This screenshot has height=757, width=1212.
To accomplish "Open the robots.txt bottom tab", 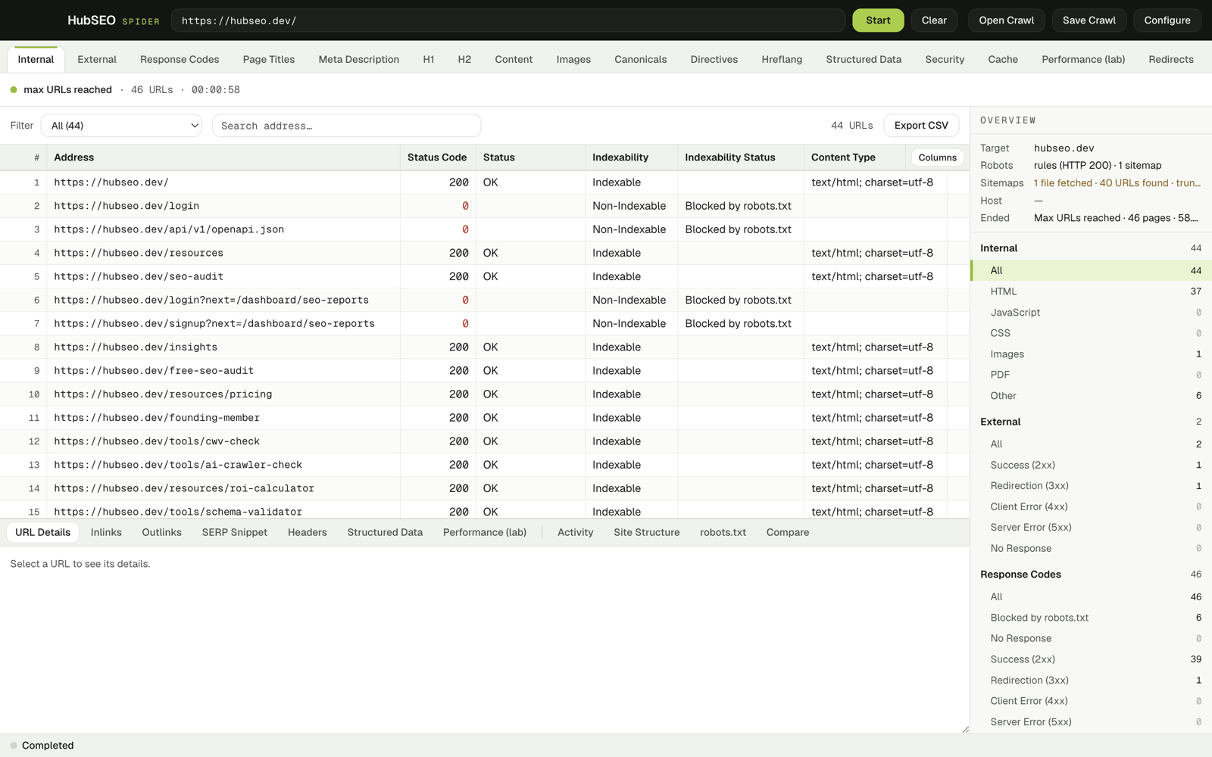I will 723,533.
